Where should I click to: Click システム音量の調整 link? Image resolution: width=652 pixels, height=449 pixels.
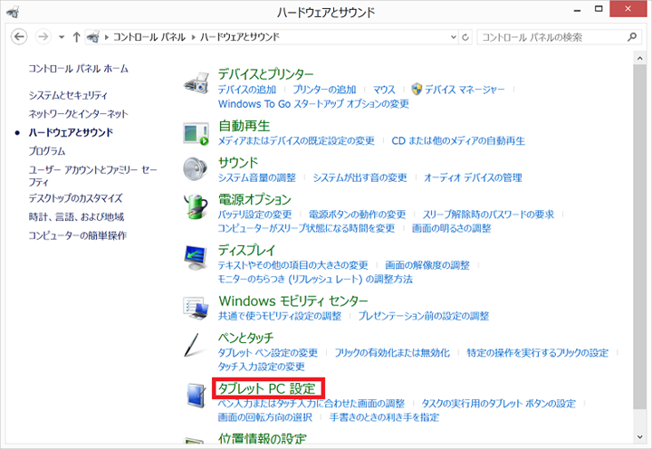[257, 178]
